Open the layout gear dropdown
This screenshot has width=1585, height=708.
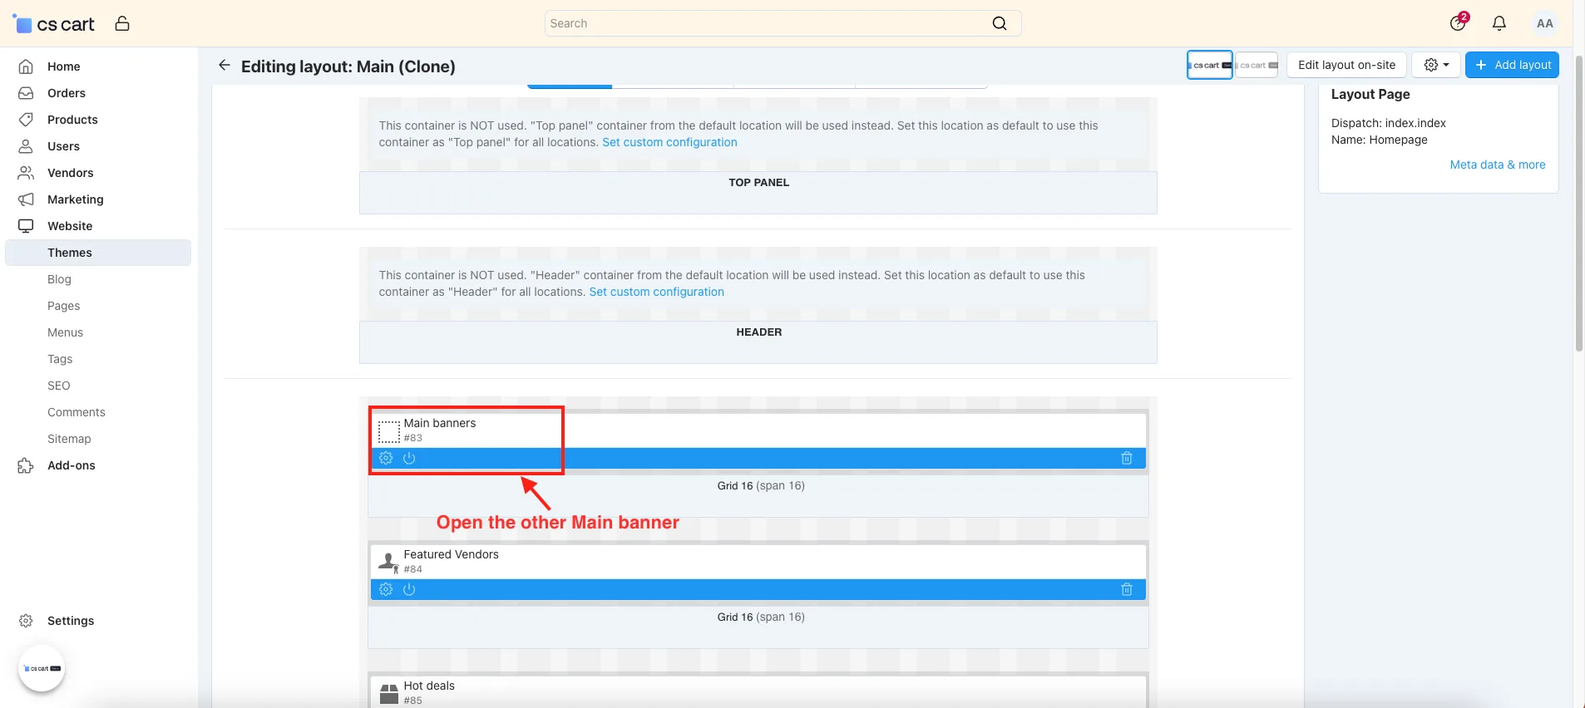pyautogui.click(x=1436, y=65)
